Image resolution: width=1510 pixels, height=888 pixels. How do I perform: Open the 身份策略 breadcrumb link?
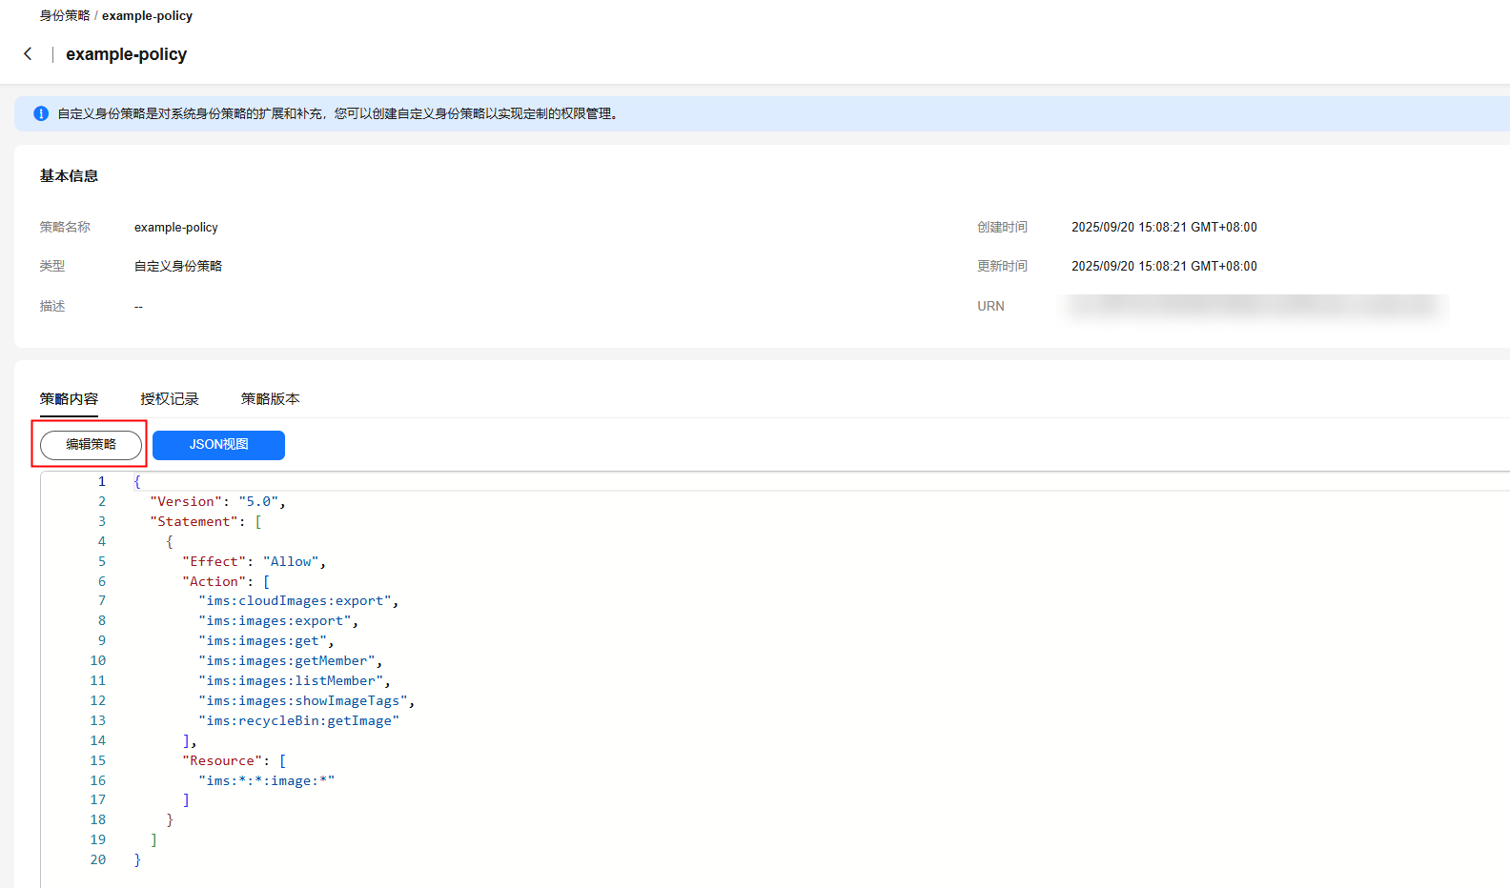(x=64, y=16)
